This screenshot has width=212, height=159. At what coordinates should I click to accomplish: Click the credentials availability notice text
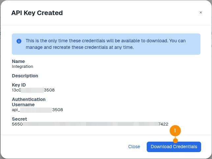point(106,44)
